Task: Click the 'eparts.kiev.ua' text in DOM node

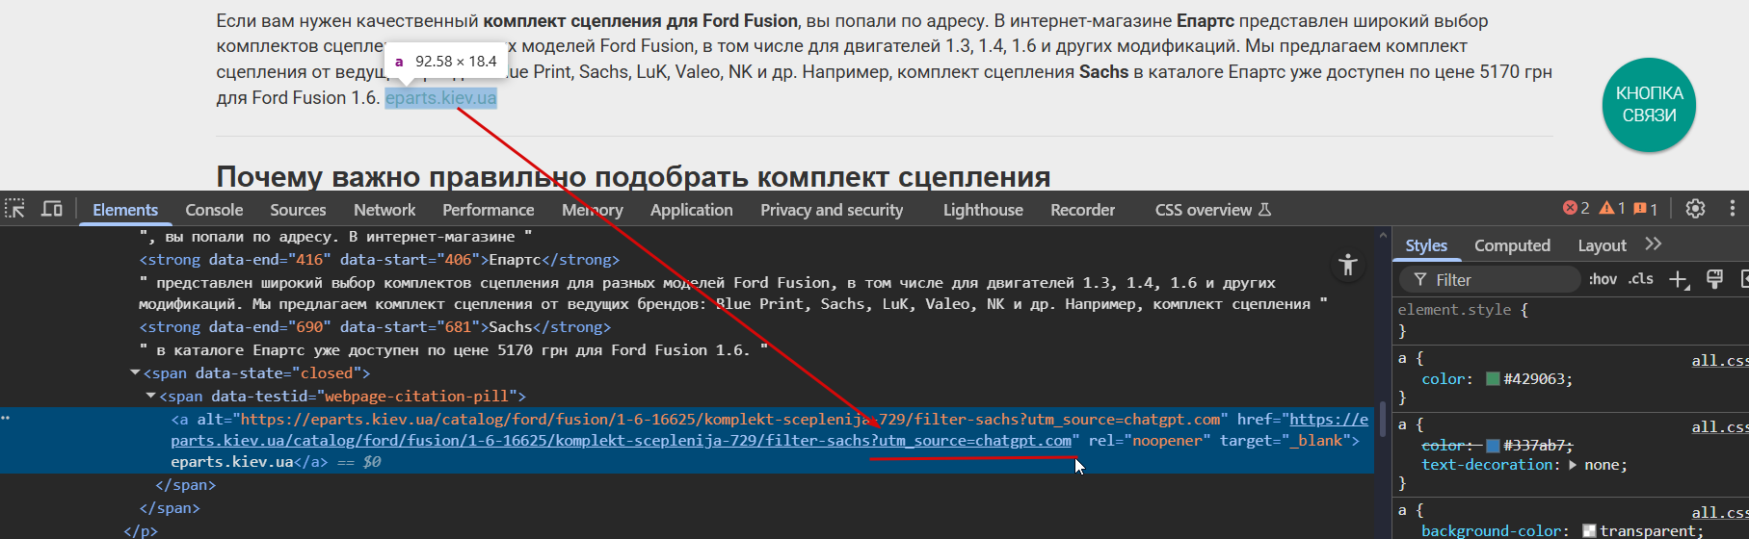Action: [232, 462]
